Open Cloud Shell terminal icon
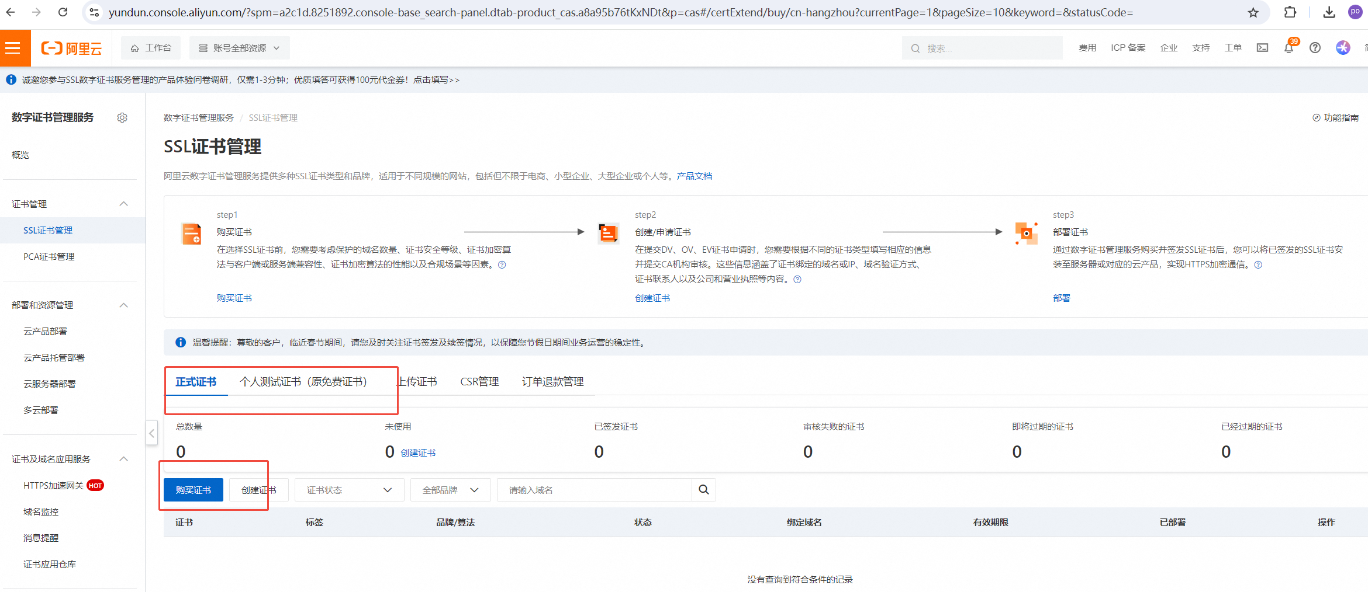Screen dimensions: 1368x592 point(1263,48)
